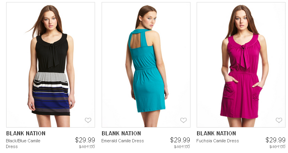Click the cutout back of the teal dress
The height and width of the screenshot is (153, 288).
click(136, 41)
